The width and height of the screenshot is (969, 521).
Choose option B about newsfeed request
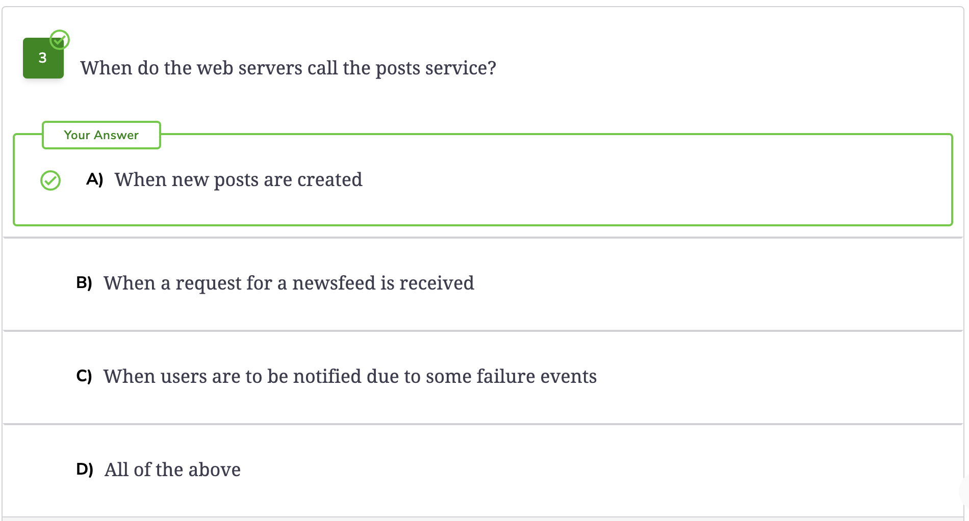pos(482,283)
